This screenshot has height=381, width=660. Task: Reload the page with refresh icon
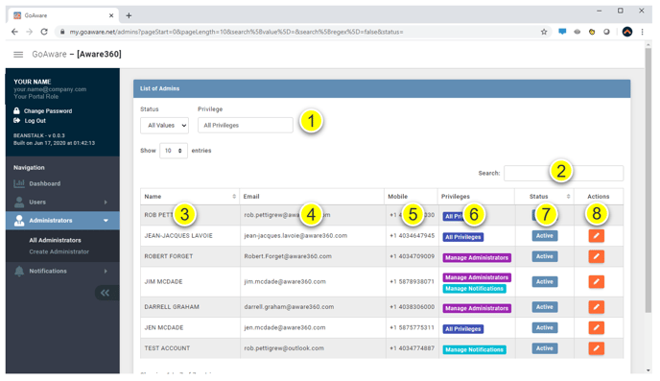pyautogui.click(x=44, y=32)
